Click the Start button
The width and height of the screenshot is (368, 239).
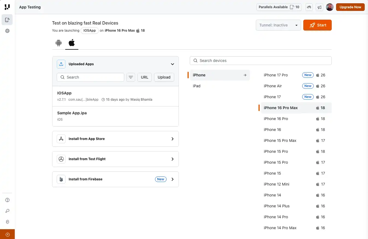[317, 25]
